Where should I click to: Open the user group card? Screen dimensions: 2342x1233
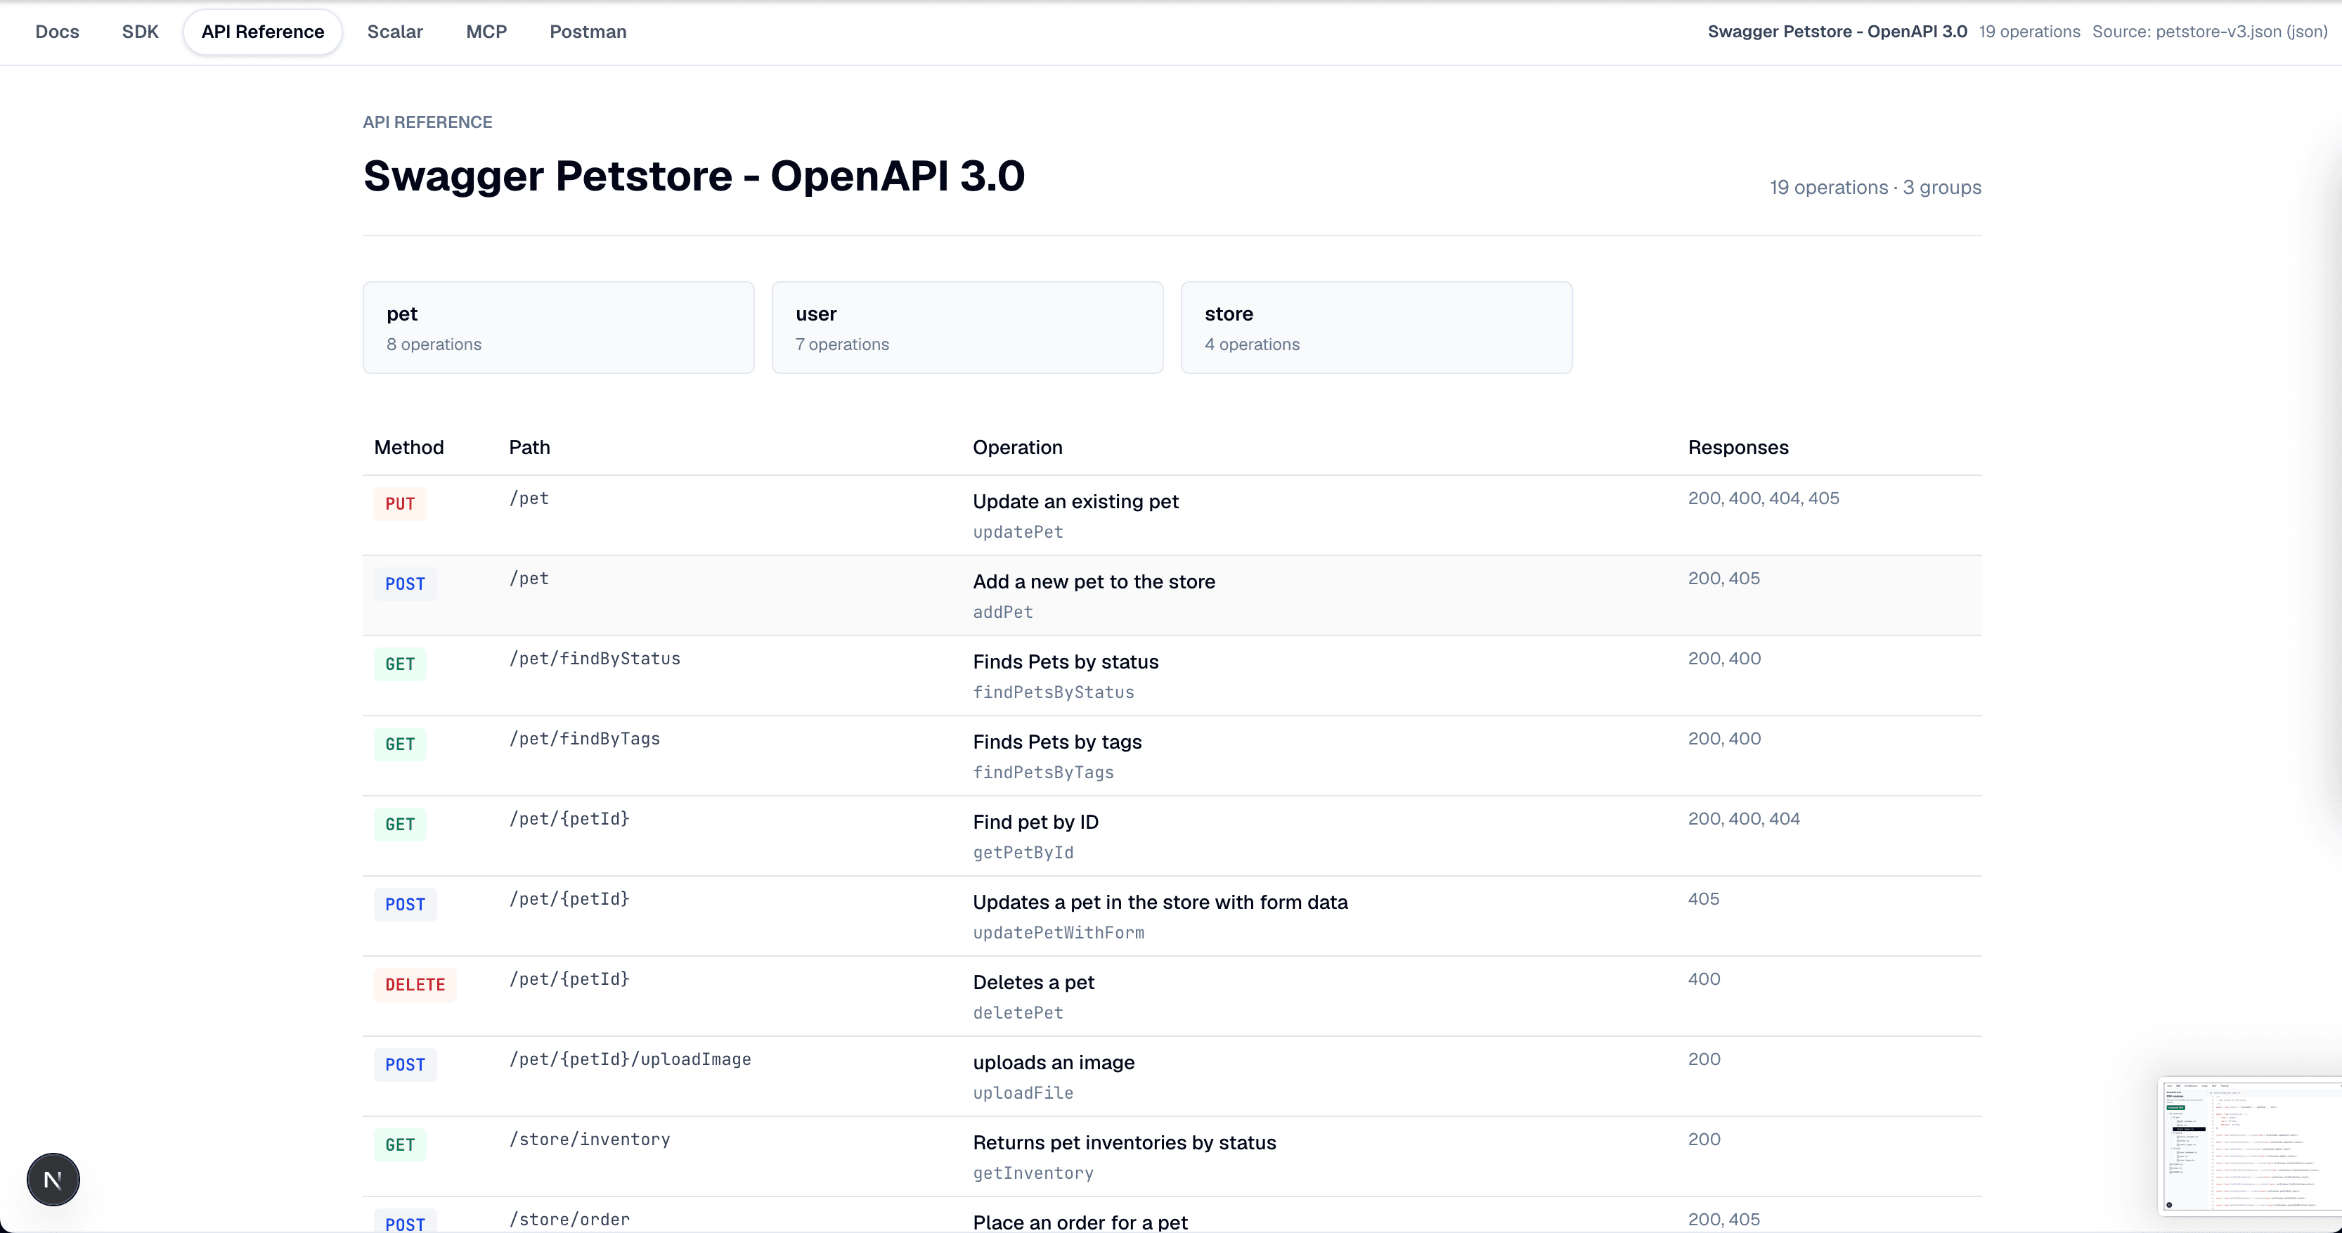(x=967, y=328)
